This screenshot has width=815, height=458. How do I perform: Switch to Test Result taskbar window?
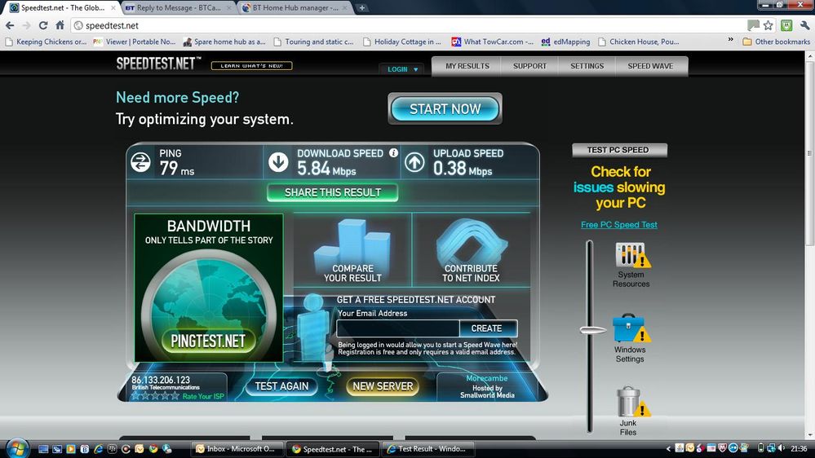429,449
